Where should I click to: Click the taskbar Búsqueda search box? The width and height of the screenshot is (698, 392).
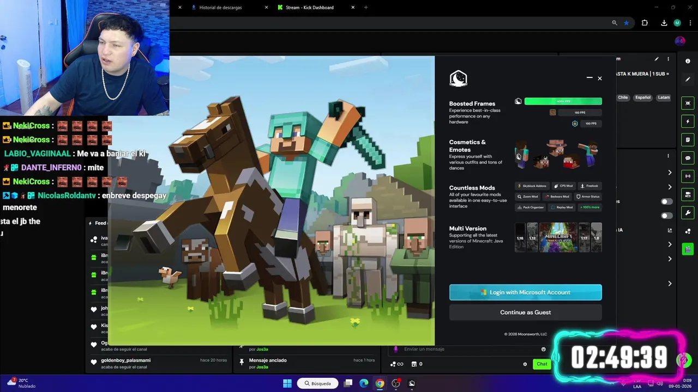(317, 383)
